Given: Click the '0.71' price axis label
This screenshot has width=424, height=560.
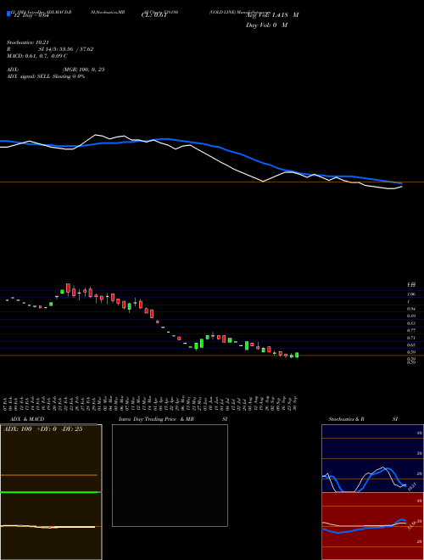Looking at the screenshot, I should (411, 338).
